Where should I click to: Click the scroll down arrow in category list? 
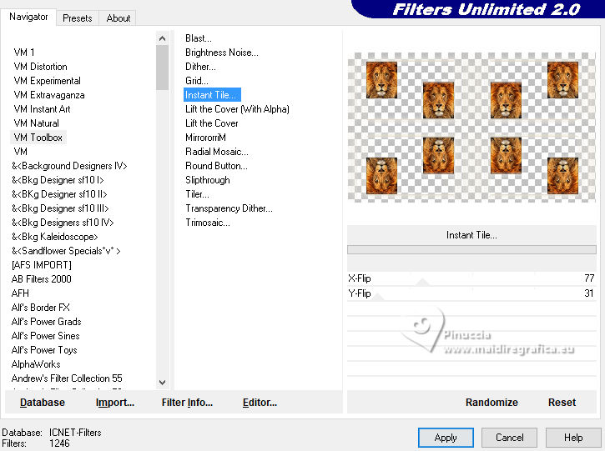tap(162, 383)
